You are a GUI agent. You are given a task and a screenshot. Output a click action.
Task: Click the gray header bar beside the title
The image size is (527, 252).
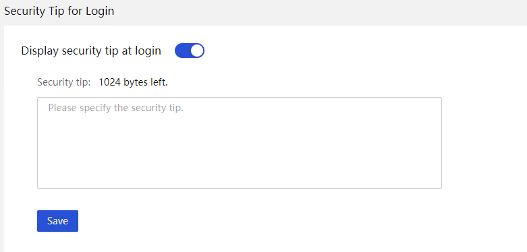click(x=319, y=11)
